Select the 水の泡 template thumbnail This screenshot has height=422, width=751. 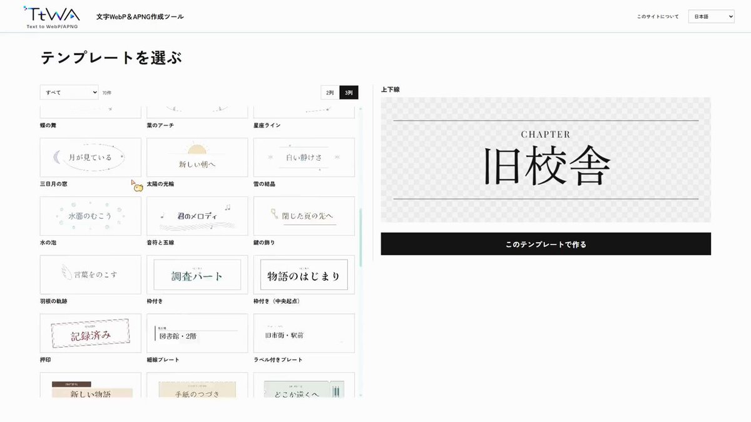(x=91, y=216)
